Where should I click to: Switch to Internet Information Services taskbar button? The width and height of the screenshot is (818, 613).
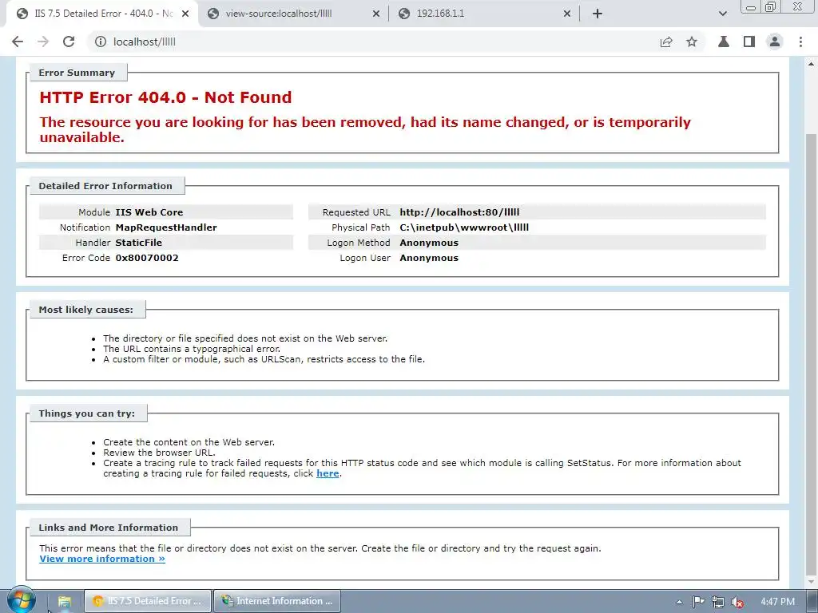pos(277,601)
